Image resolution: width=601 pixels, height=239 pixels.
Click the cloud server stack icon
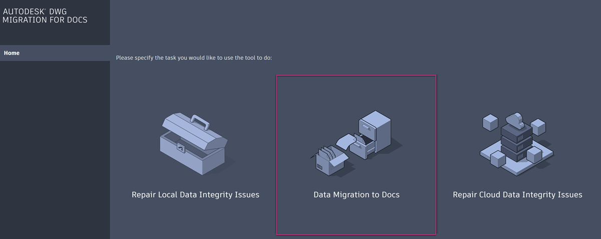[517, 144]
